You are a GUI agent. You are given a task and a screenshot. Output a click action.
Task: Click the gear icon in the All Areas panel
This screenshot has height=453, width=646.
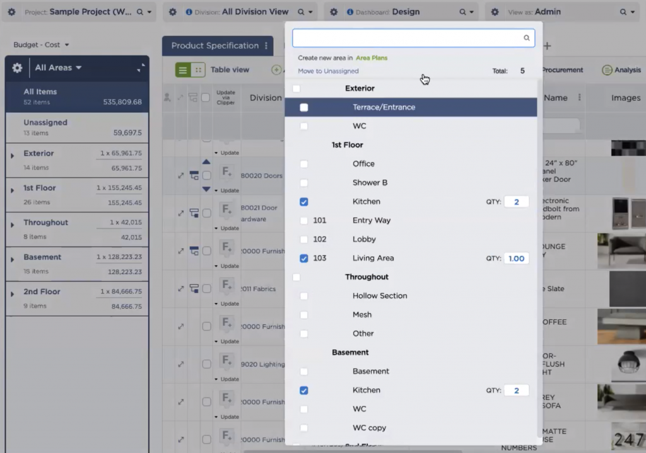point(18,67)
